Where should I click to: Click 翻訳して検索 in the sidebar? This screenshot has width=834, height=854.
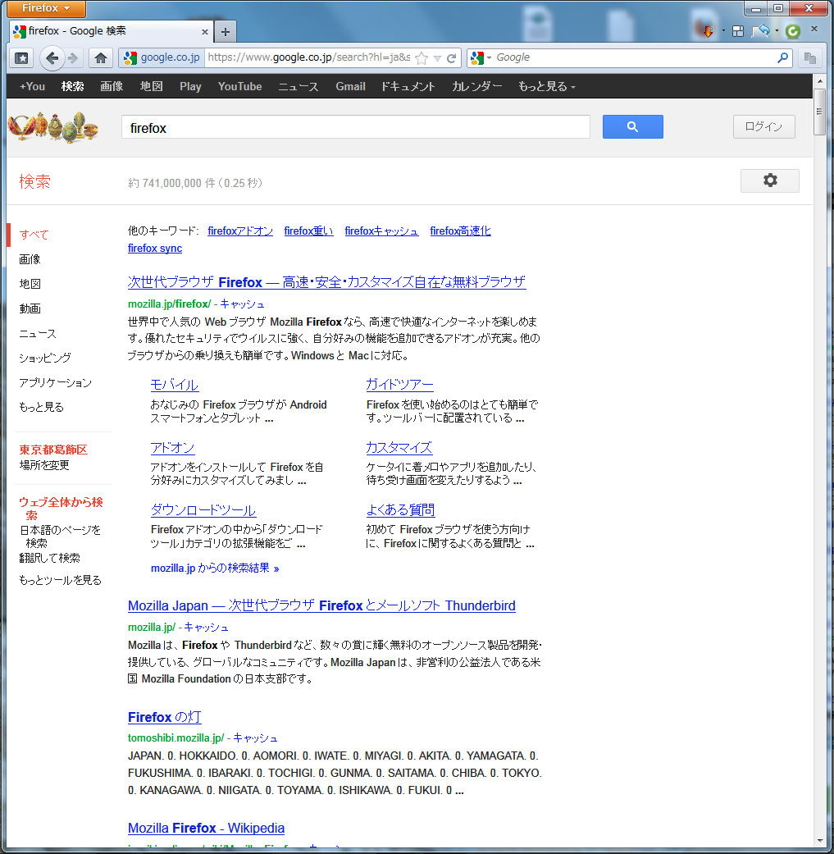(x=49, y=559)
